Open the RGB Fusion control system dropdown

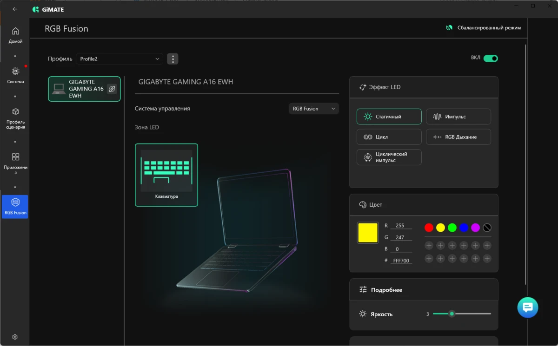pos(314,109)
